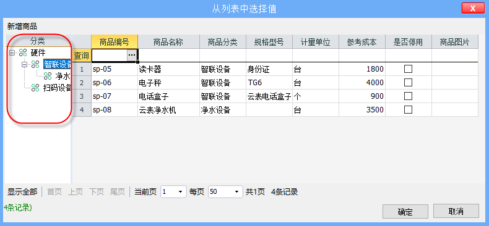This screenshot has width=489, height=226.
Task: Click the 取消 button
Action: pyautogui.click(x=456, y=211)
